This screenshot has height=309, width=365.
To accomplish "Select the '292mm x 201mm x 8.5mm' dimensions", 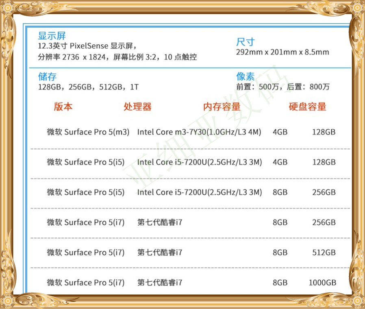I will tap(282, 52).
